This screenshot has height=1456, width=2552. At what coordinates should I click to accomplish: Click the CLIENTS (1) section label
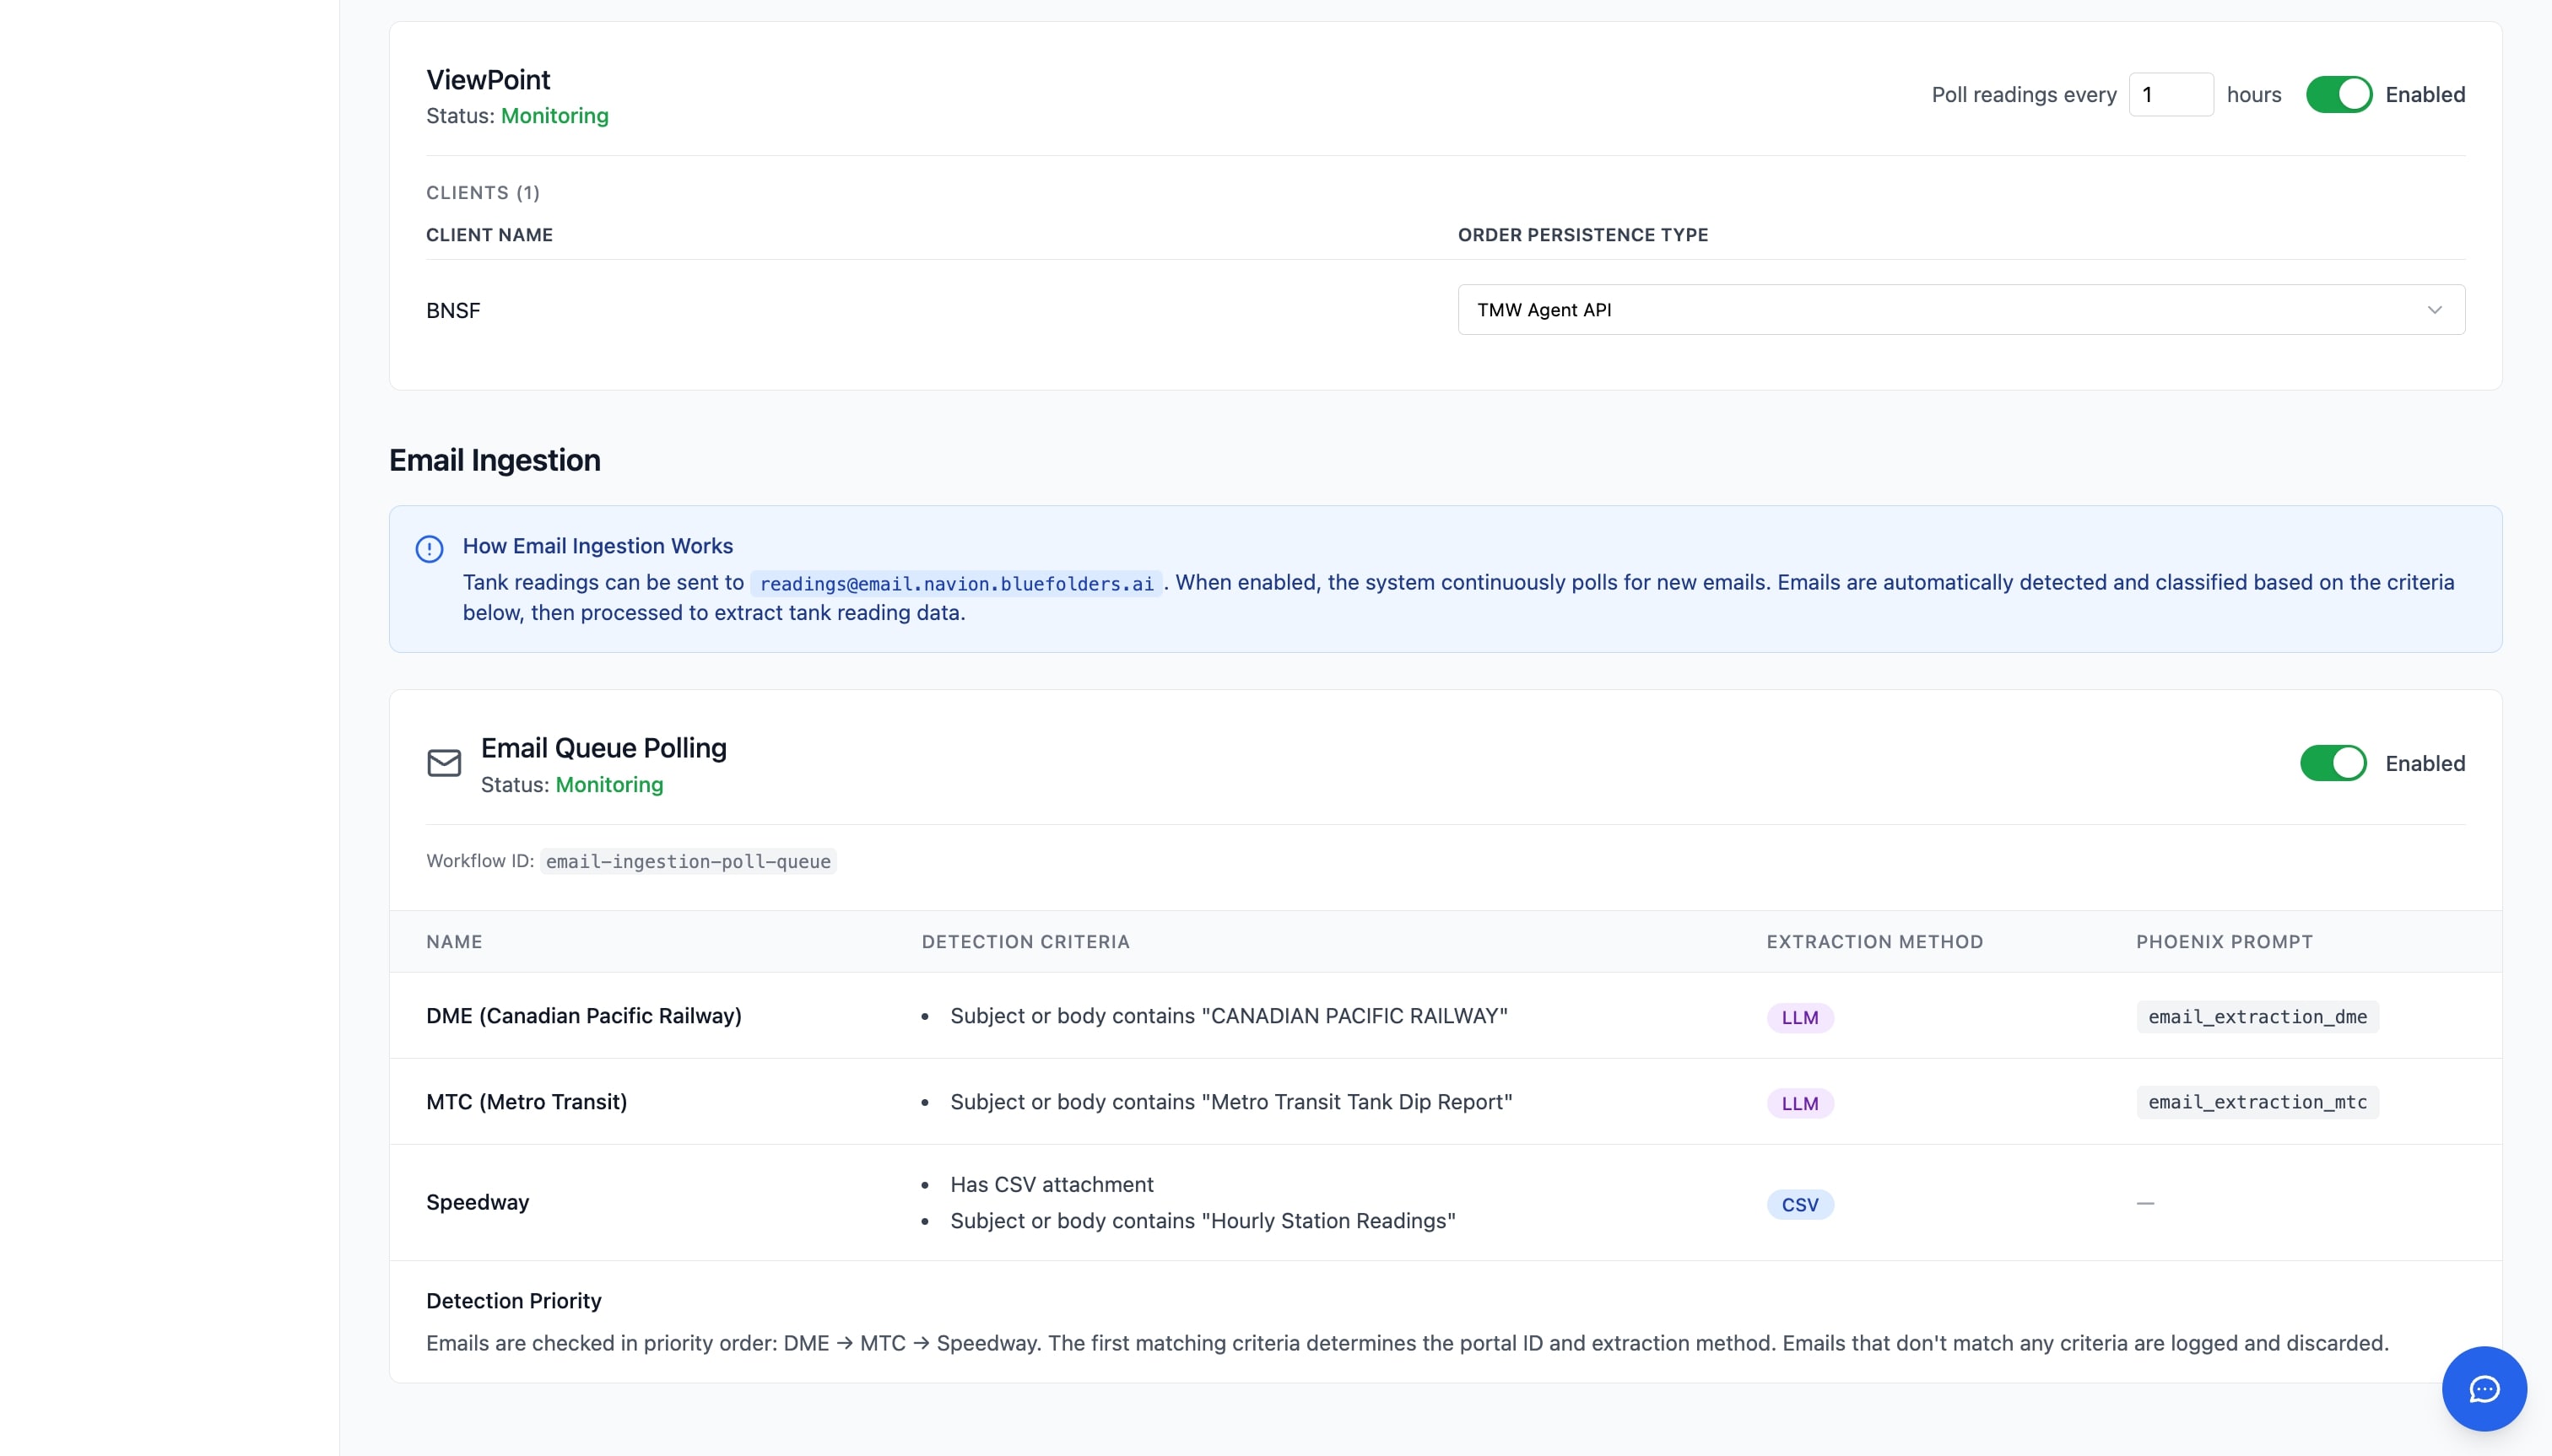[482, 192]
